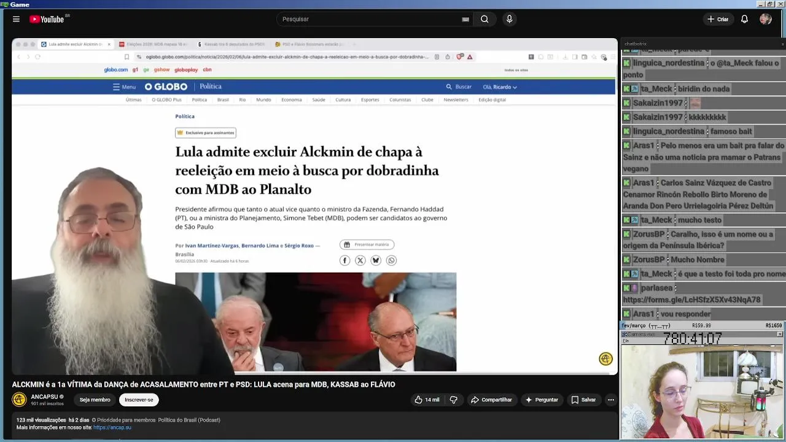Open the Economia section
Image resolution: width=786 pixels, height=442 pixels.
[292, 99]
